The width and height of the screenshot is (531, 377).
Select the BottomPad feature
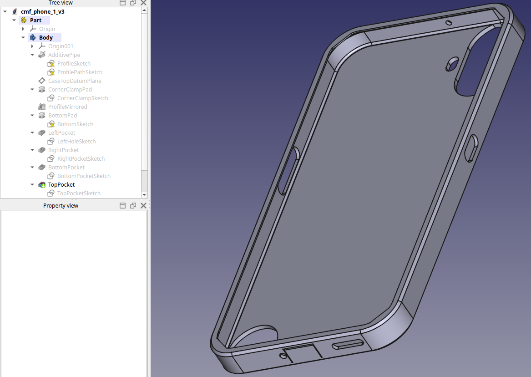click(x=62, y=115)
